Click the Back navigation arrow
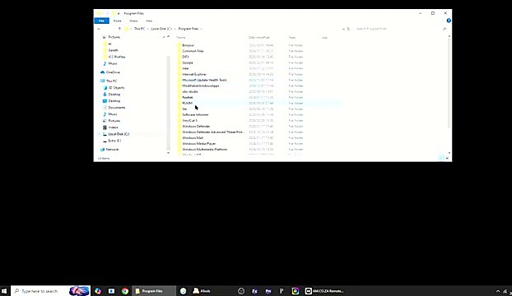The height and width of the screenshot is (296, 512). click(99, 29)
